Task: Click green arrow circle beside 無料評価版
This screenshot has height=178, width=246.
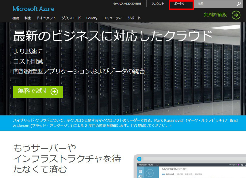Action: (236, 15)
